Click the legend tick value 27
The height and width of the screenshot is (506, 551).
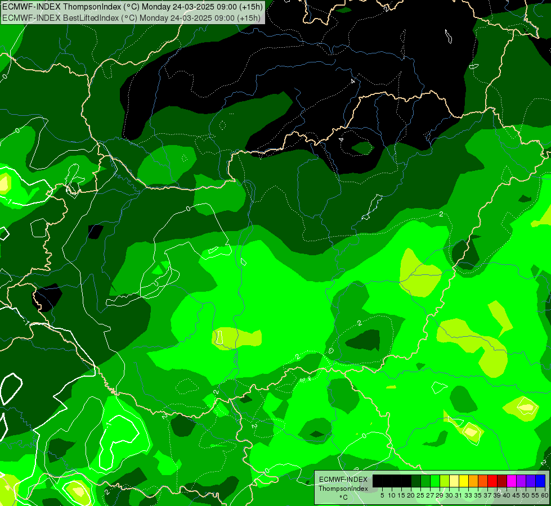pos(430,495)
